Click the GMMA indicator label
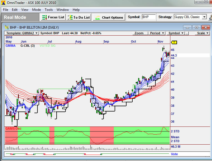Screen dimensions: 212x161 pyautogui.click(x=11, y=46)
